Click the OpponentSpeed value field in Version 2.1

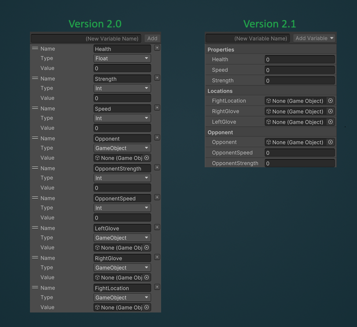pyautogui.click(x=300, y=153)
